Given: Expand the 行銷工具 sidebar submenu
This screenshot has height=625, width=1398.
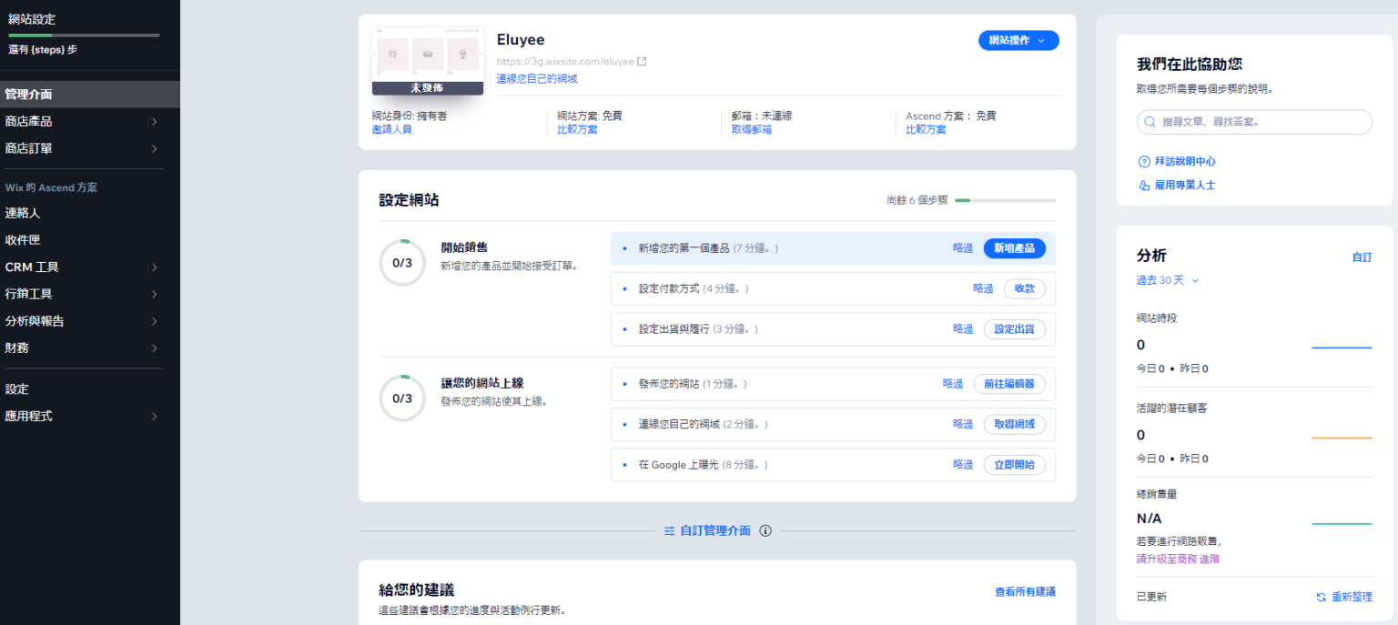Looking at the screenshot, I should [154, 294].
